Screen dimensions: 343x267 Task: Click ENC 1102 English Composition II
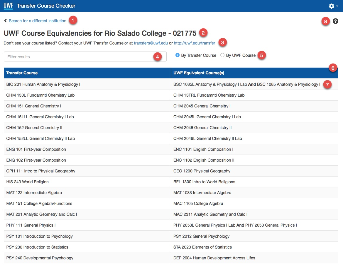pyautogui.click(x=204, y=160)
